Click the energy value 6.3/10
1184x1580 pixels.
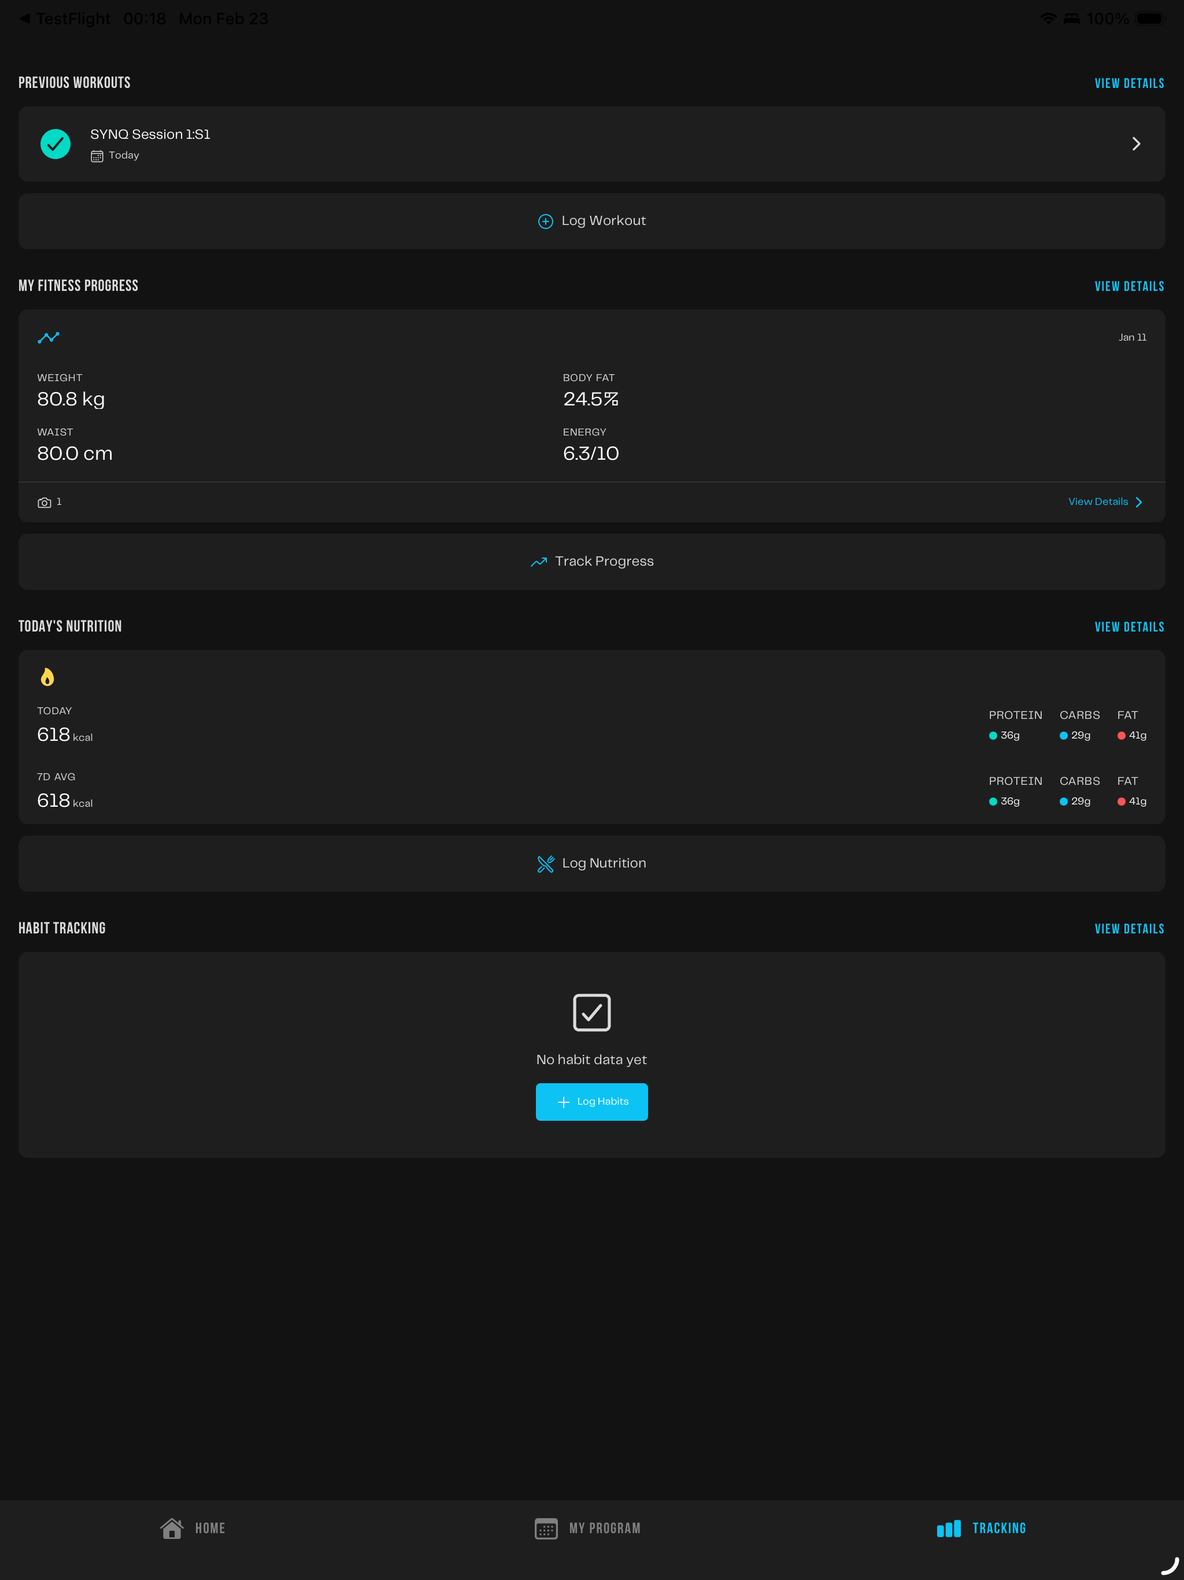pos(591,453)
